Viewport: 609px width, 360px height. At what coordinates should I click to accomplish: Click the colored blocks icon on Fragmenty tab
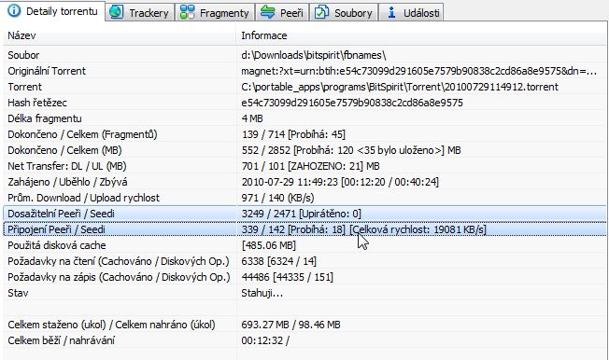[187, 12]
